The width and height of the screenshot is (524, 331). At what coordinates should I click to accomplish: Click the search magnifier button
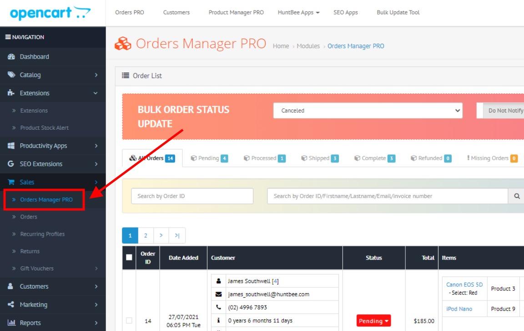pyautogui.click(x=517, y=196)
